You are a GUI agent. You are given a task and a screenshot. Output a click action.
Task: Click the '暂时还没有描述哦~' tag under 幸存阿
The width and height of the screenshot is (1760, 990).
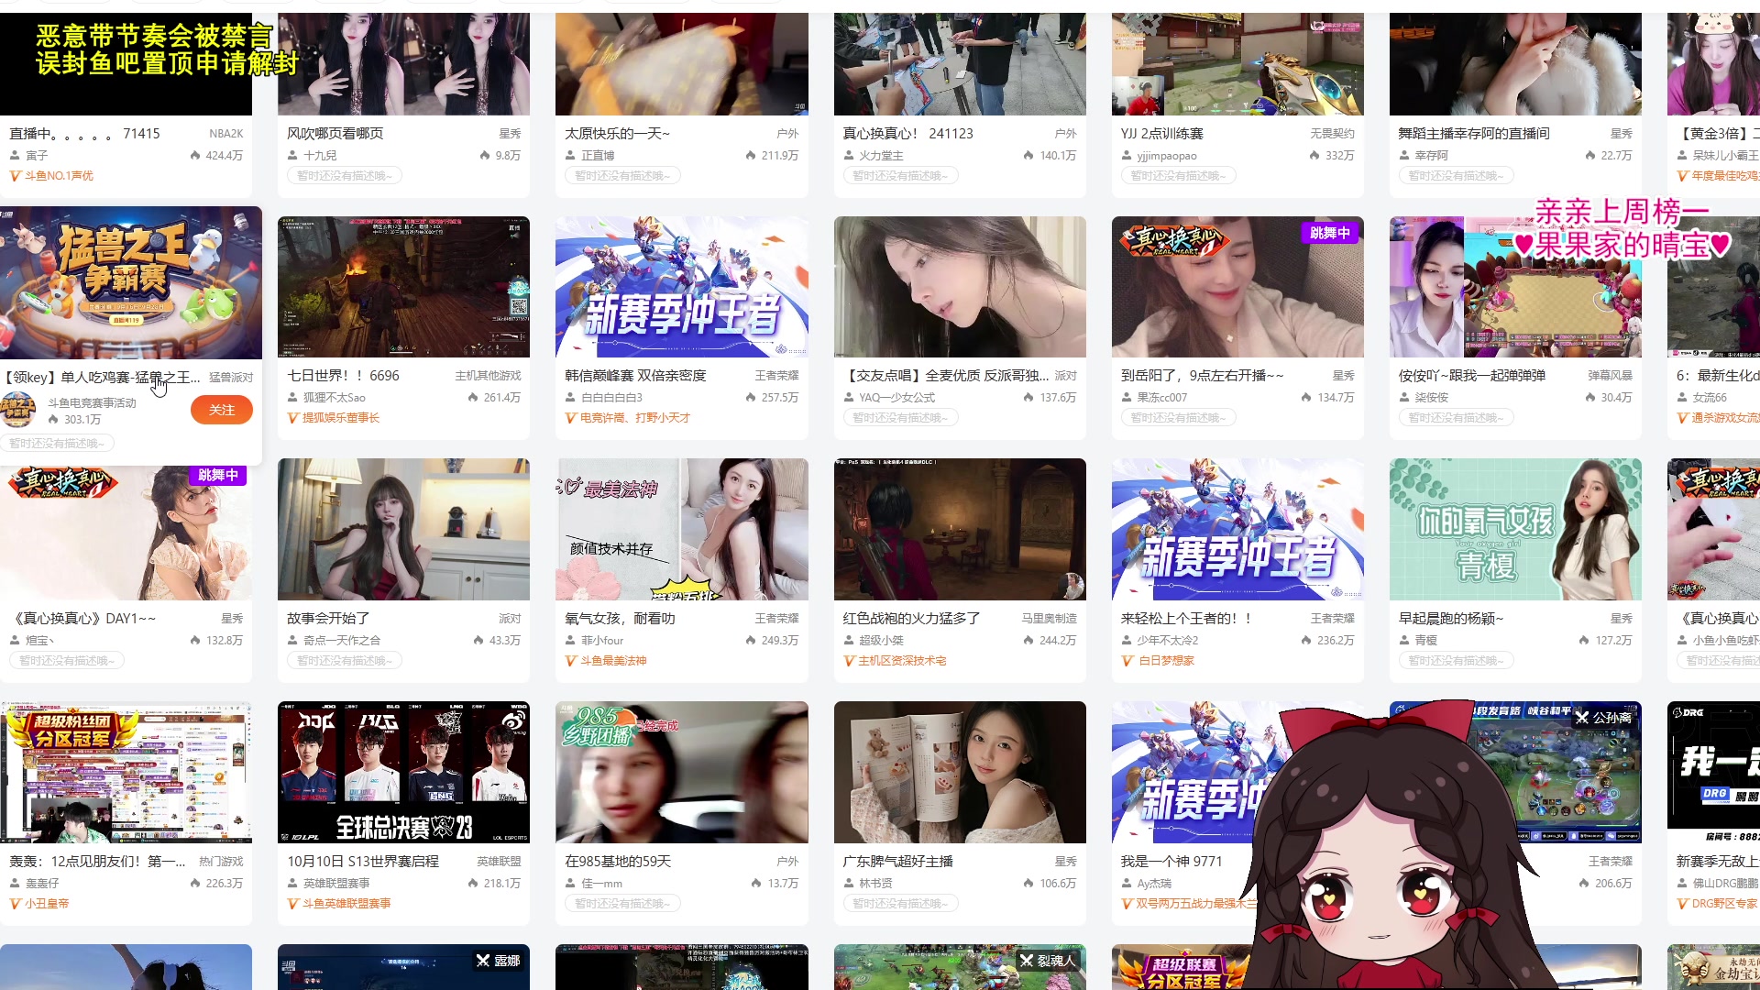(1457, 174)
